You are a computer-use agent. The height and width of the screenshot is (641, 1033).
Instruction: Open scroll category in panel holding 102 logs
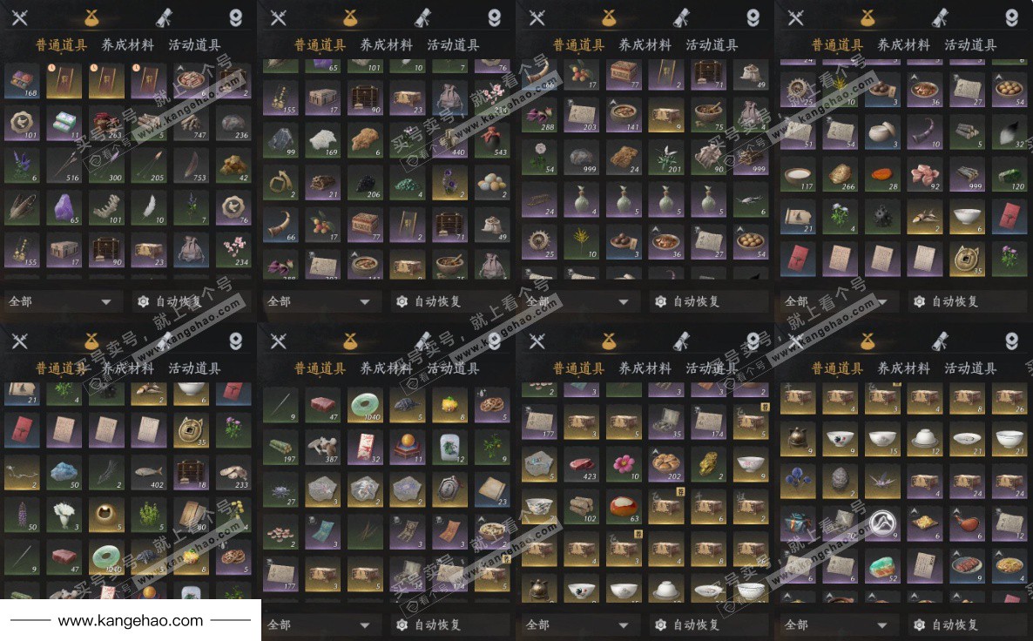pyautogui.click(x=682, y=341)
